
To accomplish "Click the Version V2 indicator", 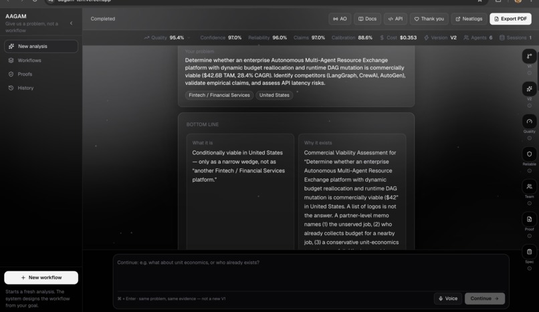I will point(440,38).
